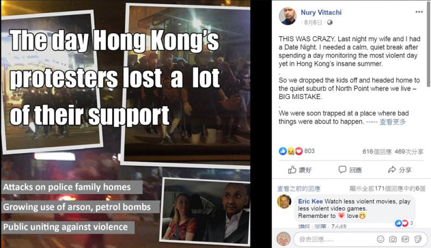
Task: Click Nury Vittachi's profile picture
Action: point(288,16)
